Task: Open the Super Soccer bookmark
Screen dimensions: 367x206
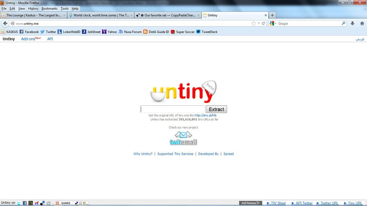Action: tap(183, 32)
